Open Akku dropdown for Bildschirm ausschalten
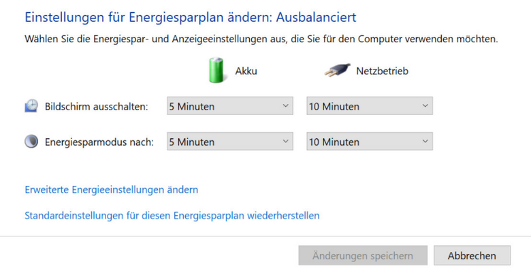The width and height of the screenshot is (531, 273). [x=229, y=106]
